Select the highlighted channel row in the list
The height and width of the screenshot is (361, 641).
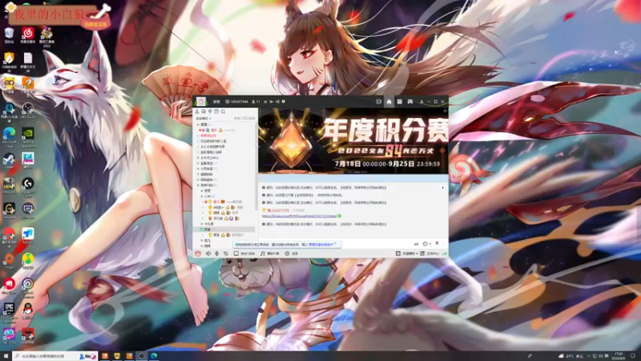pos(225,229)
